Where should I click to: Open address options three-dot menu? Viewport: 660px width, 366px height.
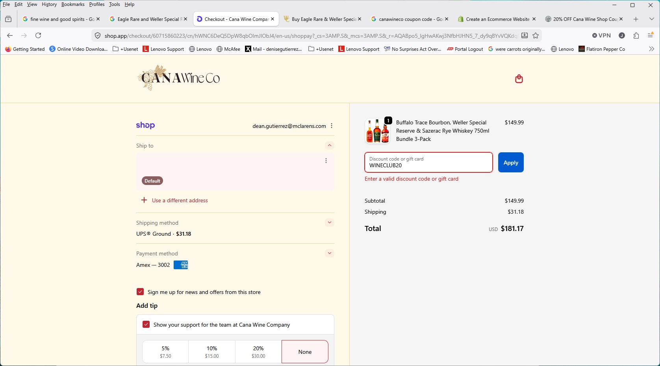point(326,161)
